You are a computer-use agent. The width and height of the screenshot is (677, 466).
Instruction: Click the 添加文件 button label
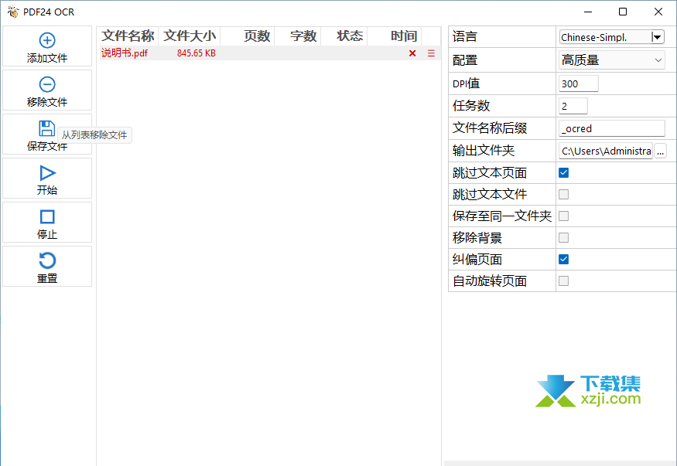(x=47, y=58)
